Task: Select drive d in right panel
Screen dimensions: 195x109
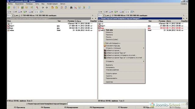Action: 105,12
